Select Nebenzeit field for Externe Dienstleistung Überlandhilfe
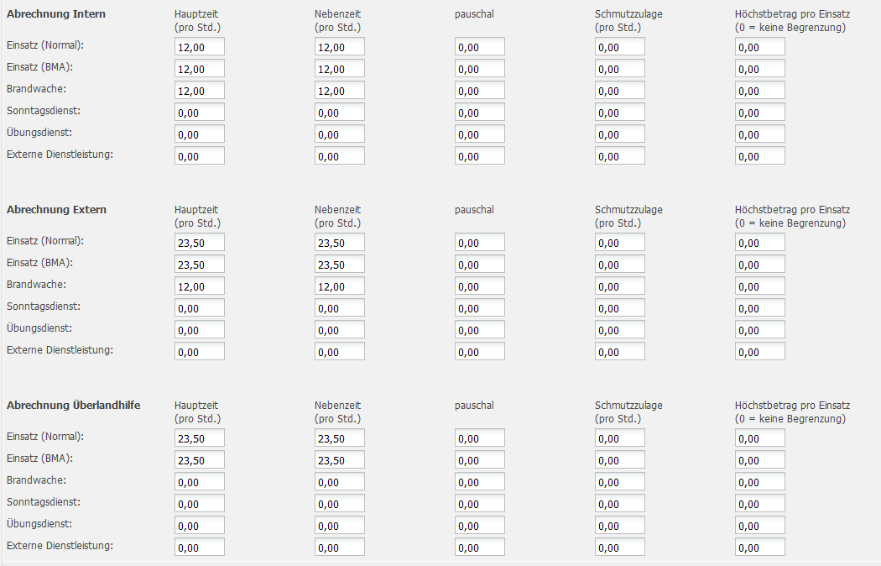Image resolution: width=881 pixels, height=566 pixels. coord(340,548)
